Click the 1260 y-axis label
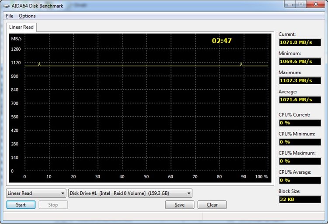328x224 pixels. click(x=16, y=49)
